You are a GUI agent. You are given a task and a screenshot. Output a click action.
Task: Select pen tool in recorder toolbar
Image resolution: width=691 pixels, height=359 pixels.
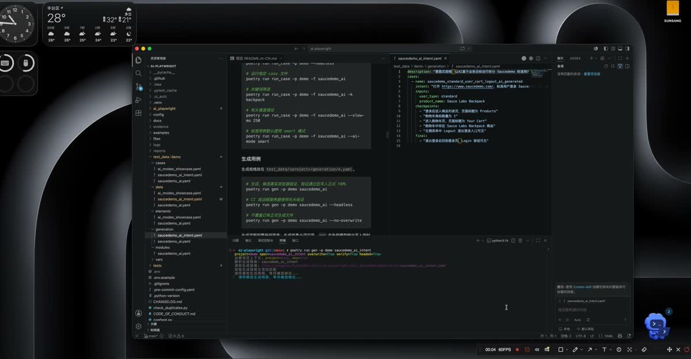pyautogui.click(x=575, y=350)
